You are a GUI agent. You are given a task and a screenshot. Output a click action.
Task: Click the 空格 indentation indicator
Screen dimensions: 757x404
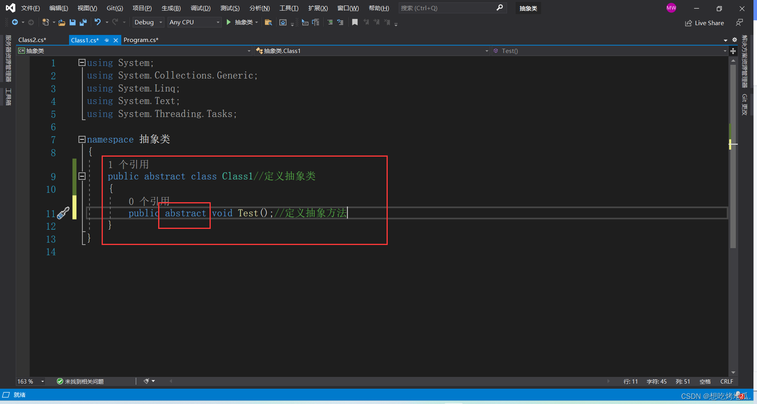point(705,382)
